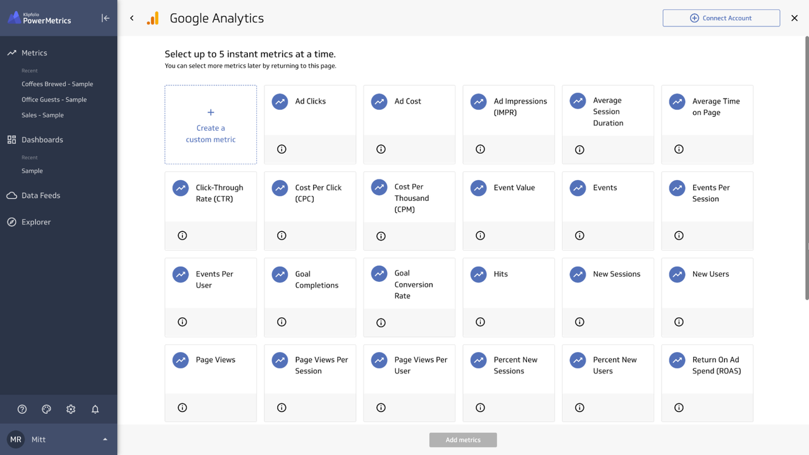Click the Connect Account button

721,18
